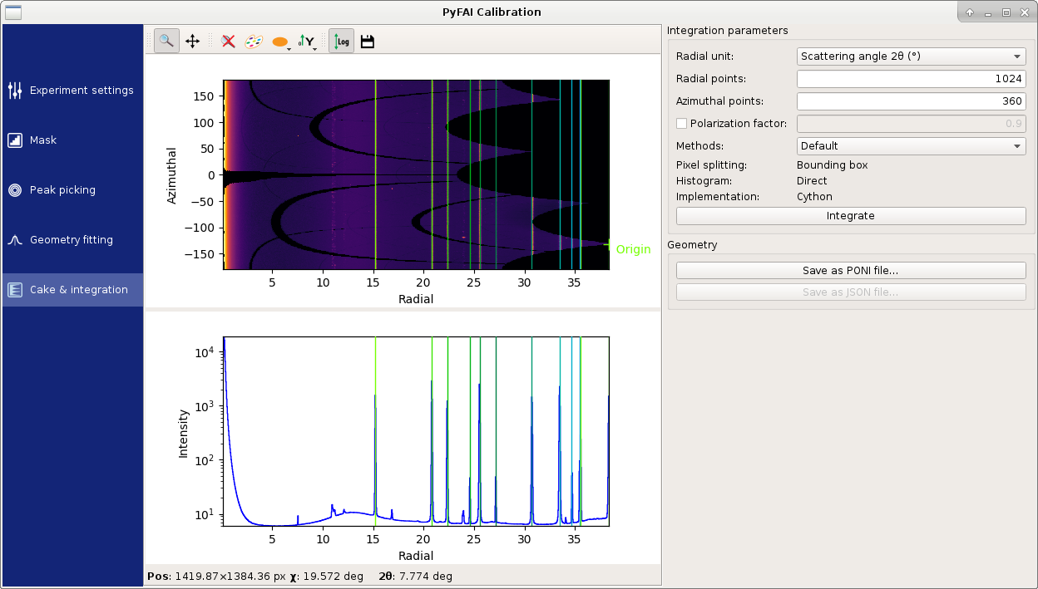The height and width of the screenshot is (589, 1038).
Task: Click the Direct histogram value
Action: [812, 181]
